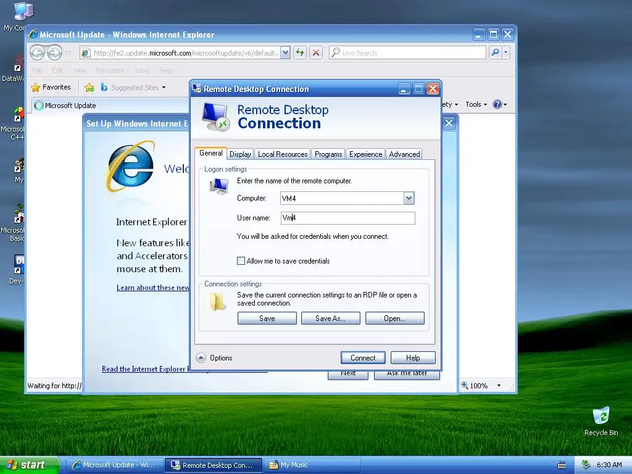This screenshot has height=474, width=632.
Task: Open the View menu in Internet Explorer
Action: coord(80,70)
